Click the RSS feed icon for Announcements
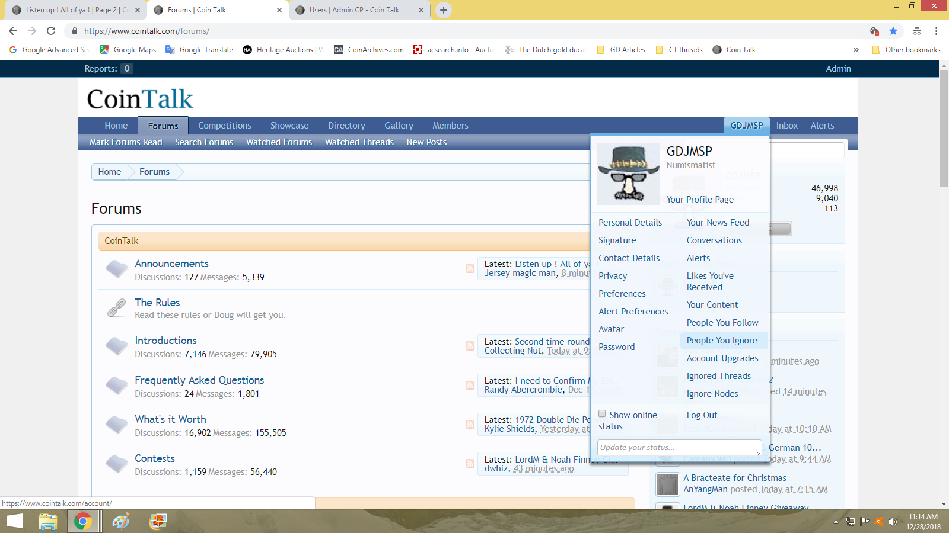This screenshot has height=533, width=949. click(470, 268)
